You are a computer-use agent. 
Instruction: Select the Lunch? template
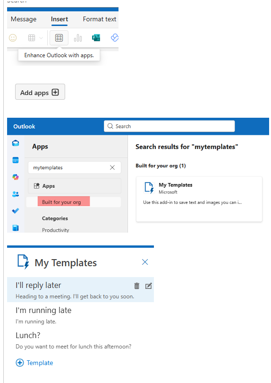[x=80, y=340]
